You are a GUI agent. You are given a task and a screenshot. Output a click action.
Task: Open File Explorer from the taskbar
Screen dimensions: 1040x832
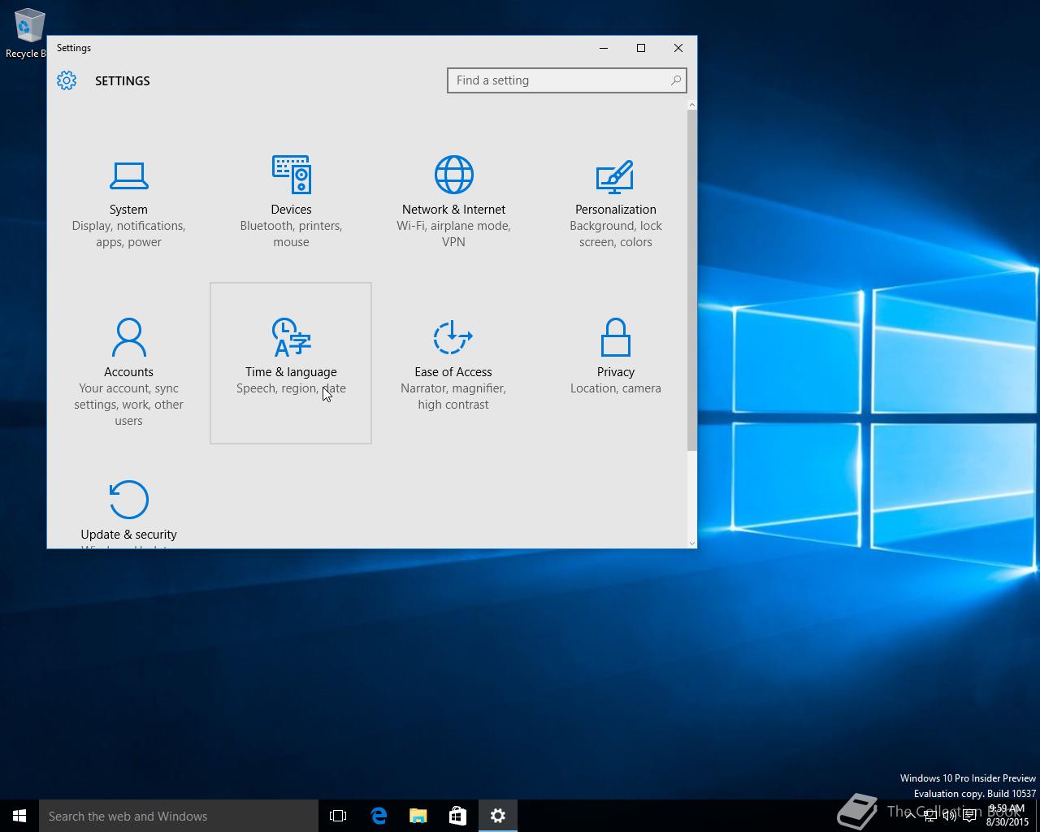[x=418, y=816]
